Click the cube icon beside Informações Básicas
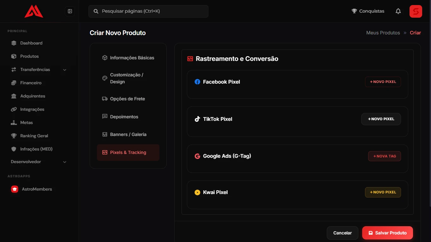431x242 pixels. (x=105, y=58)
